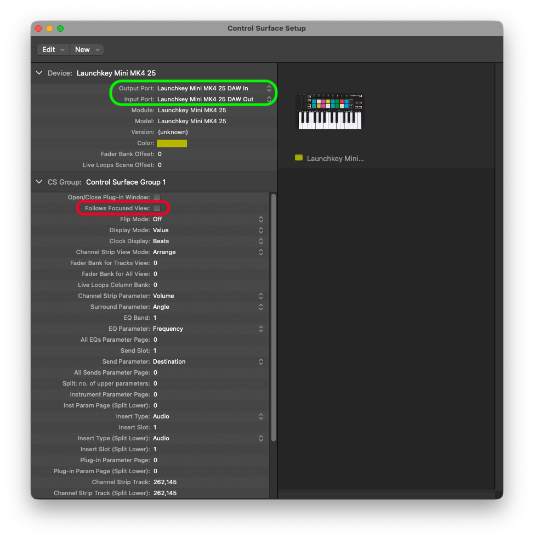The image size is (534, 540).
Task: Open Insert Type (Split Lower) popup
Action: point(208,438)
